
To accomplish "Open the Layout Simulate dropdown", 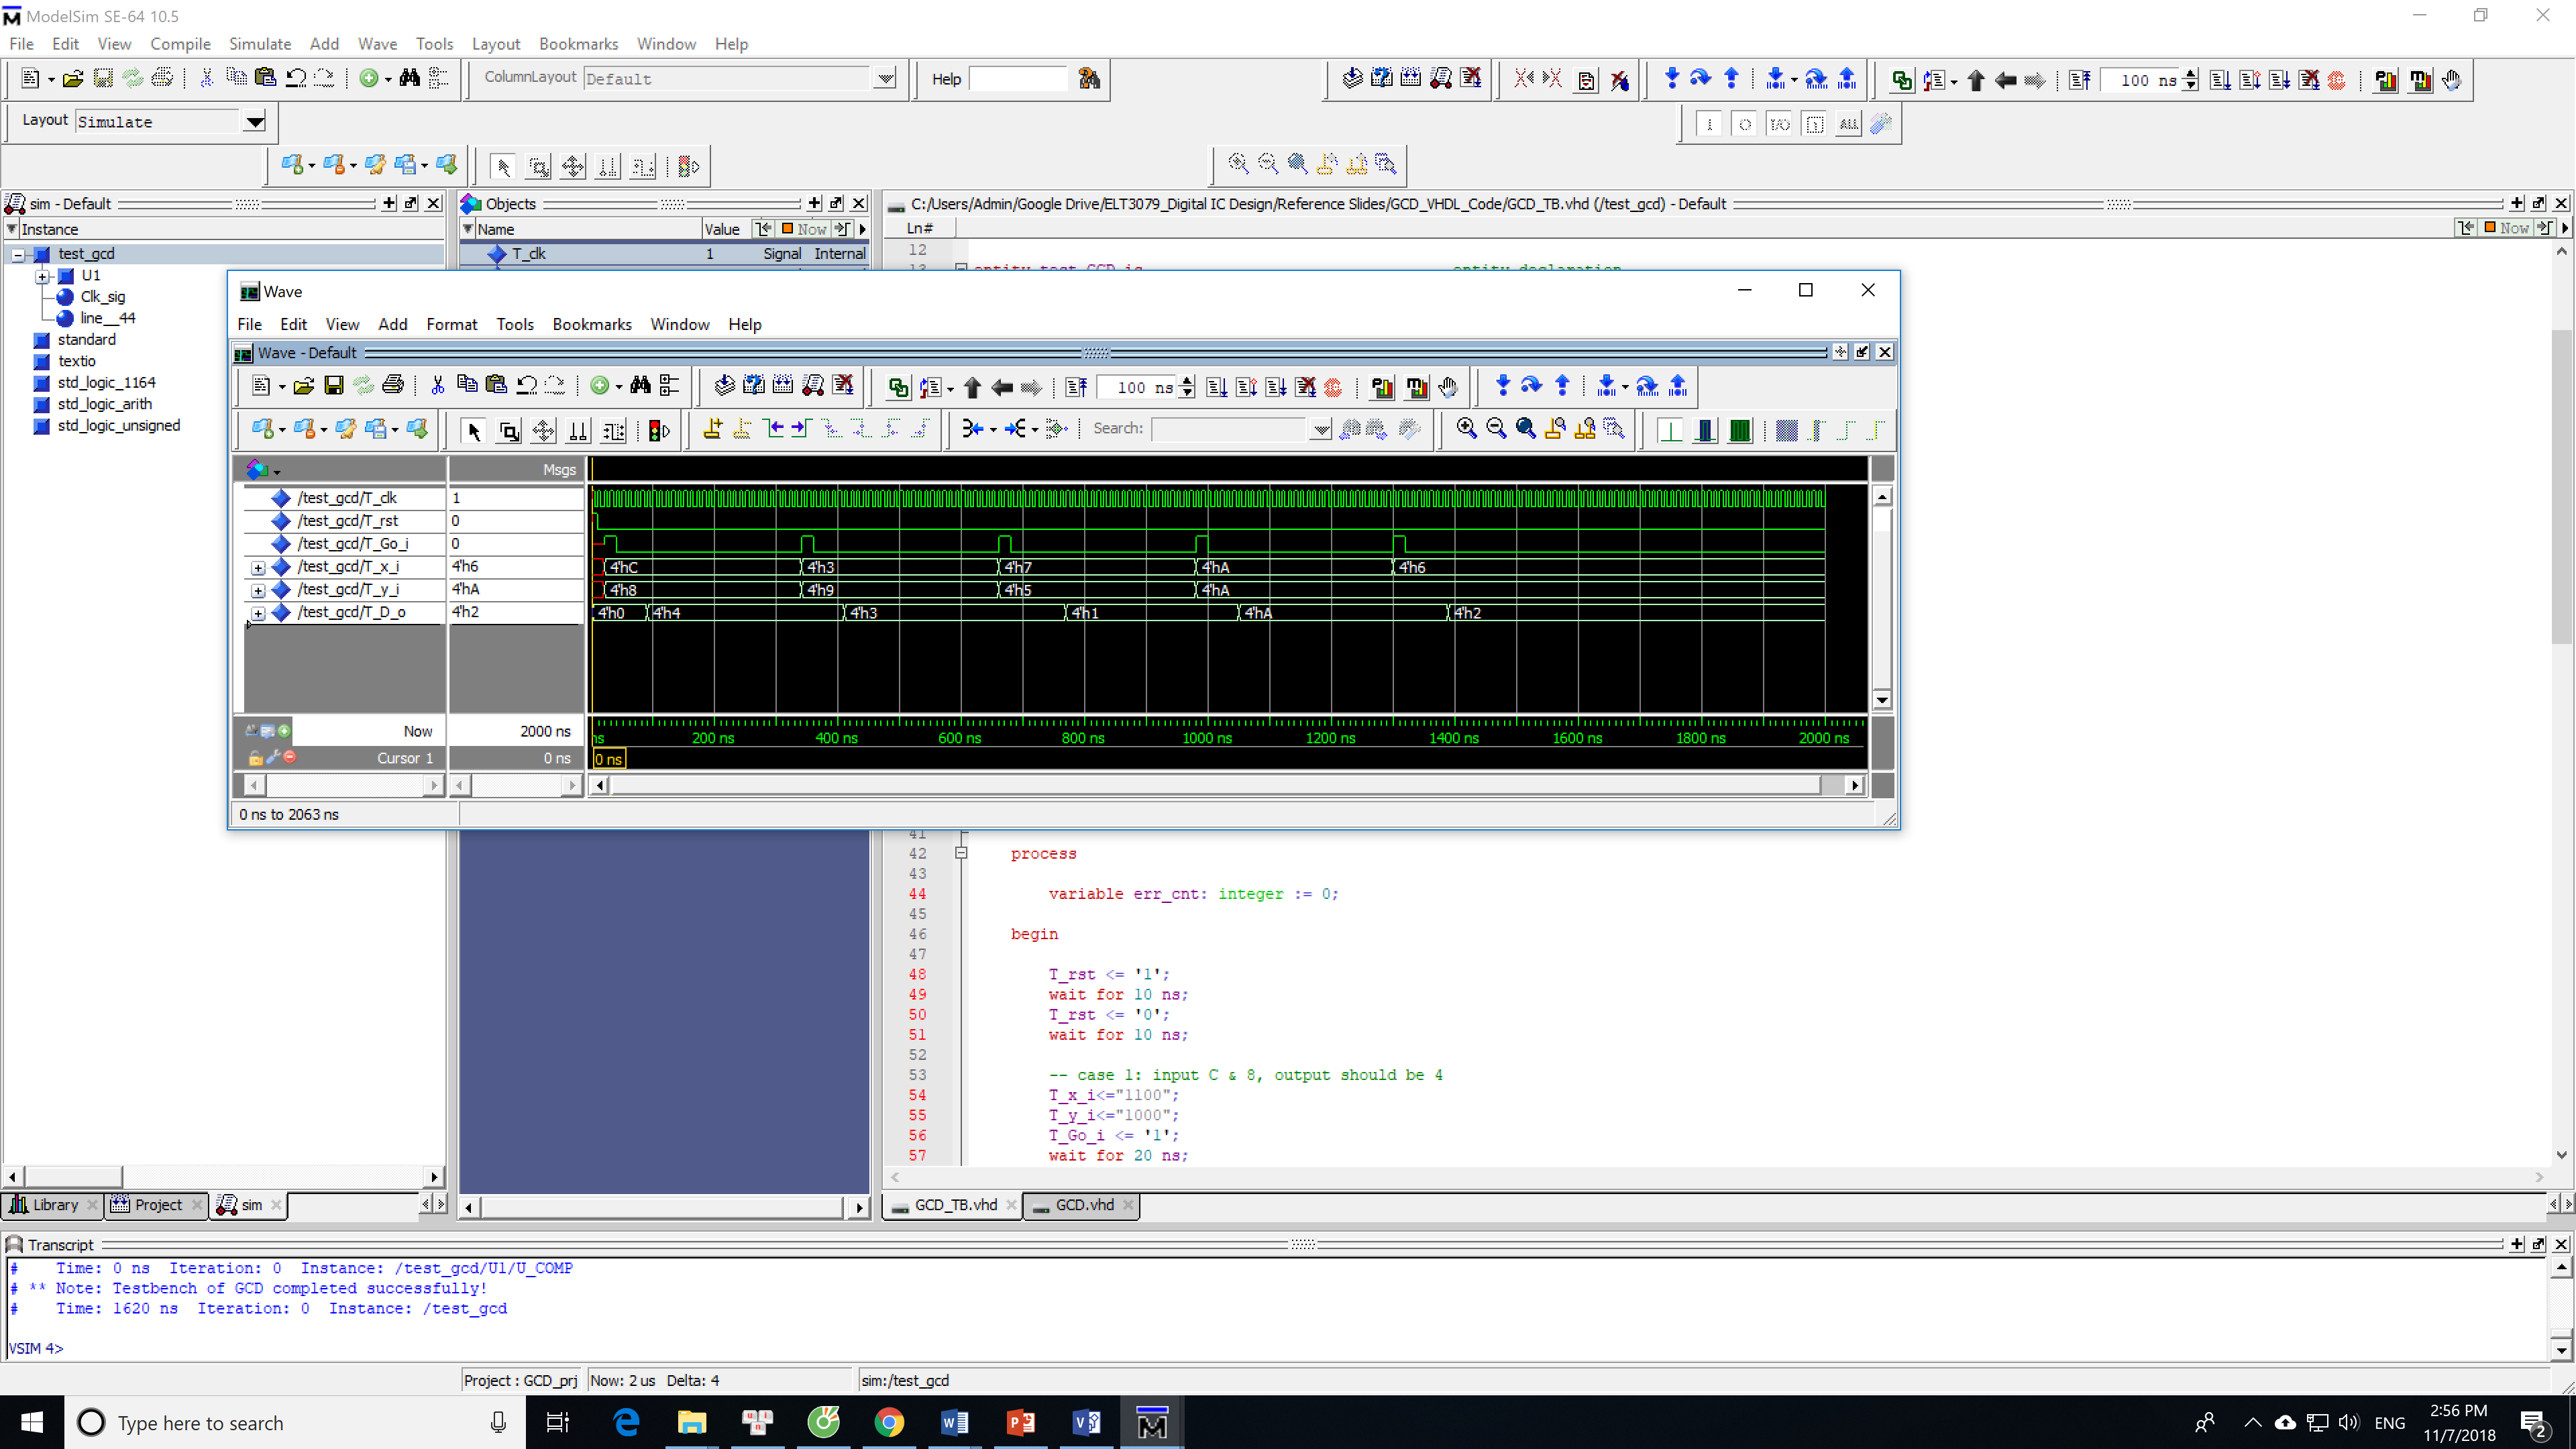I will tap(255, 122).
